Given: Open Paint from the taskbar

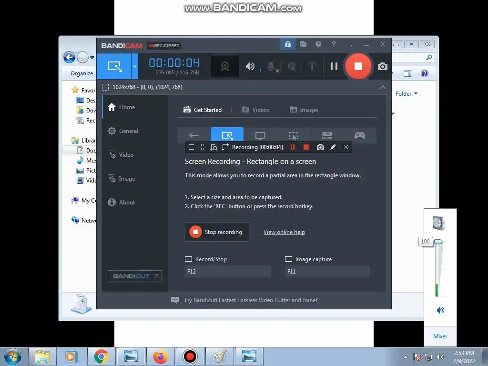Looking at the screenshot, I should coord(219,356).
